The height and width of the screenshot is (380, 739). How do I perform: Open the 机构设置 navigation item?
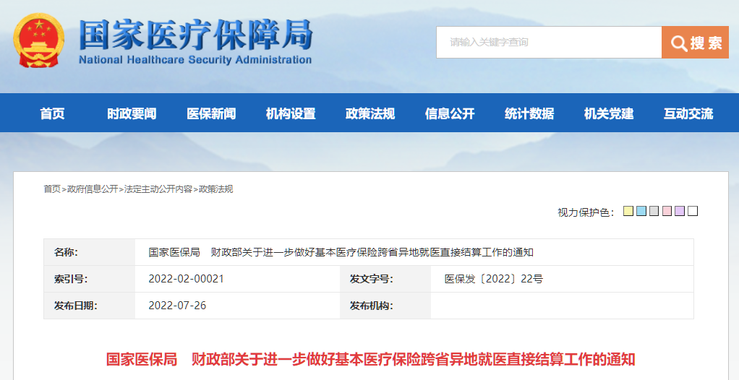(291, 113)
